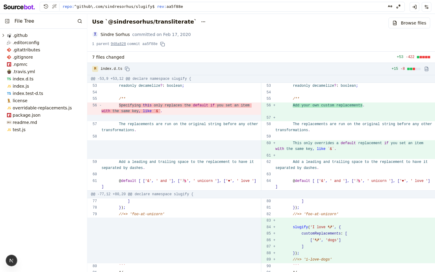This screenshot has width=435, height=272.
Task: Collapse the File Tree side panel
Action: (7, 21)
